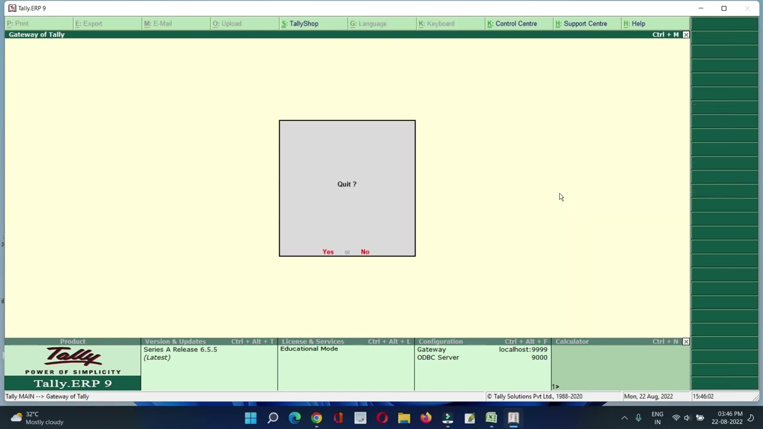The width and height of the screenshot is (763, 429).
Task: Click the Gateway localhost:9999 entry
Action: (482, 350)
